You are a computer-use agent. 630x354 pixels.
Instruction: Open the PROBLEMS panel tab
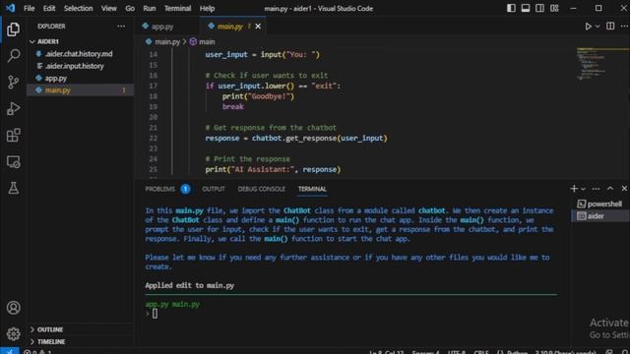pos(159,189)
